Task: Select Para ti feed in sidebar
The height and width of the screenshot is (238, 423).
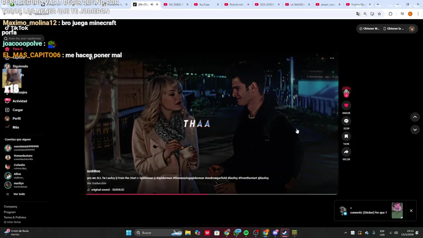Action: (14, 49)
